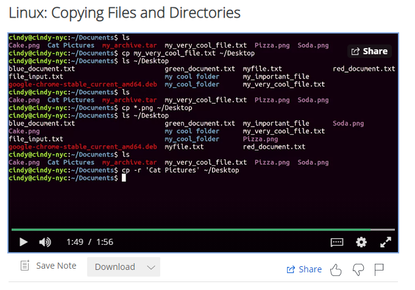Dislike the video with thumbs down

(358, 270)
